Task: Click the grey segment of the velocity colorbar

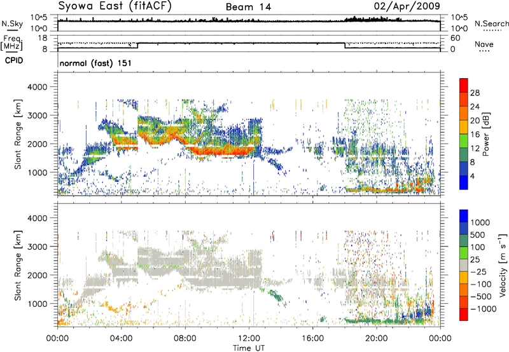Action: (x=464, y=265)
